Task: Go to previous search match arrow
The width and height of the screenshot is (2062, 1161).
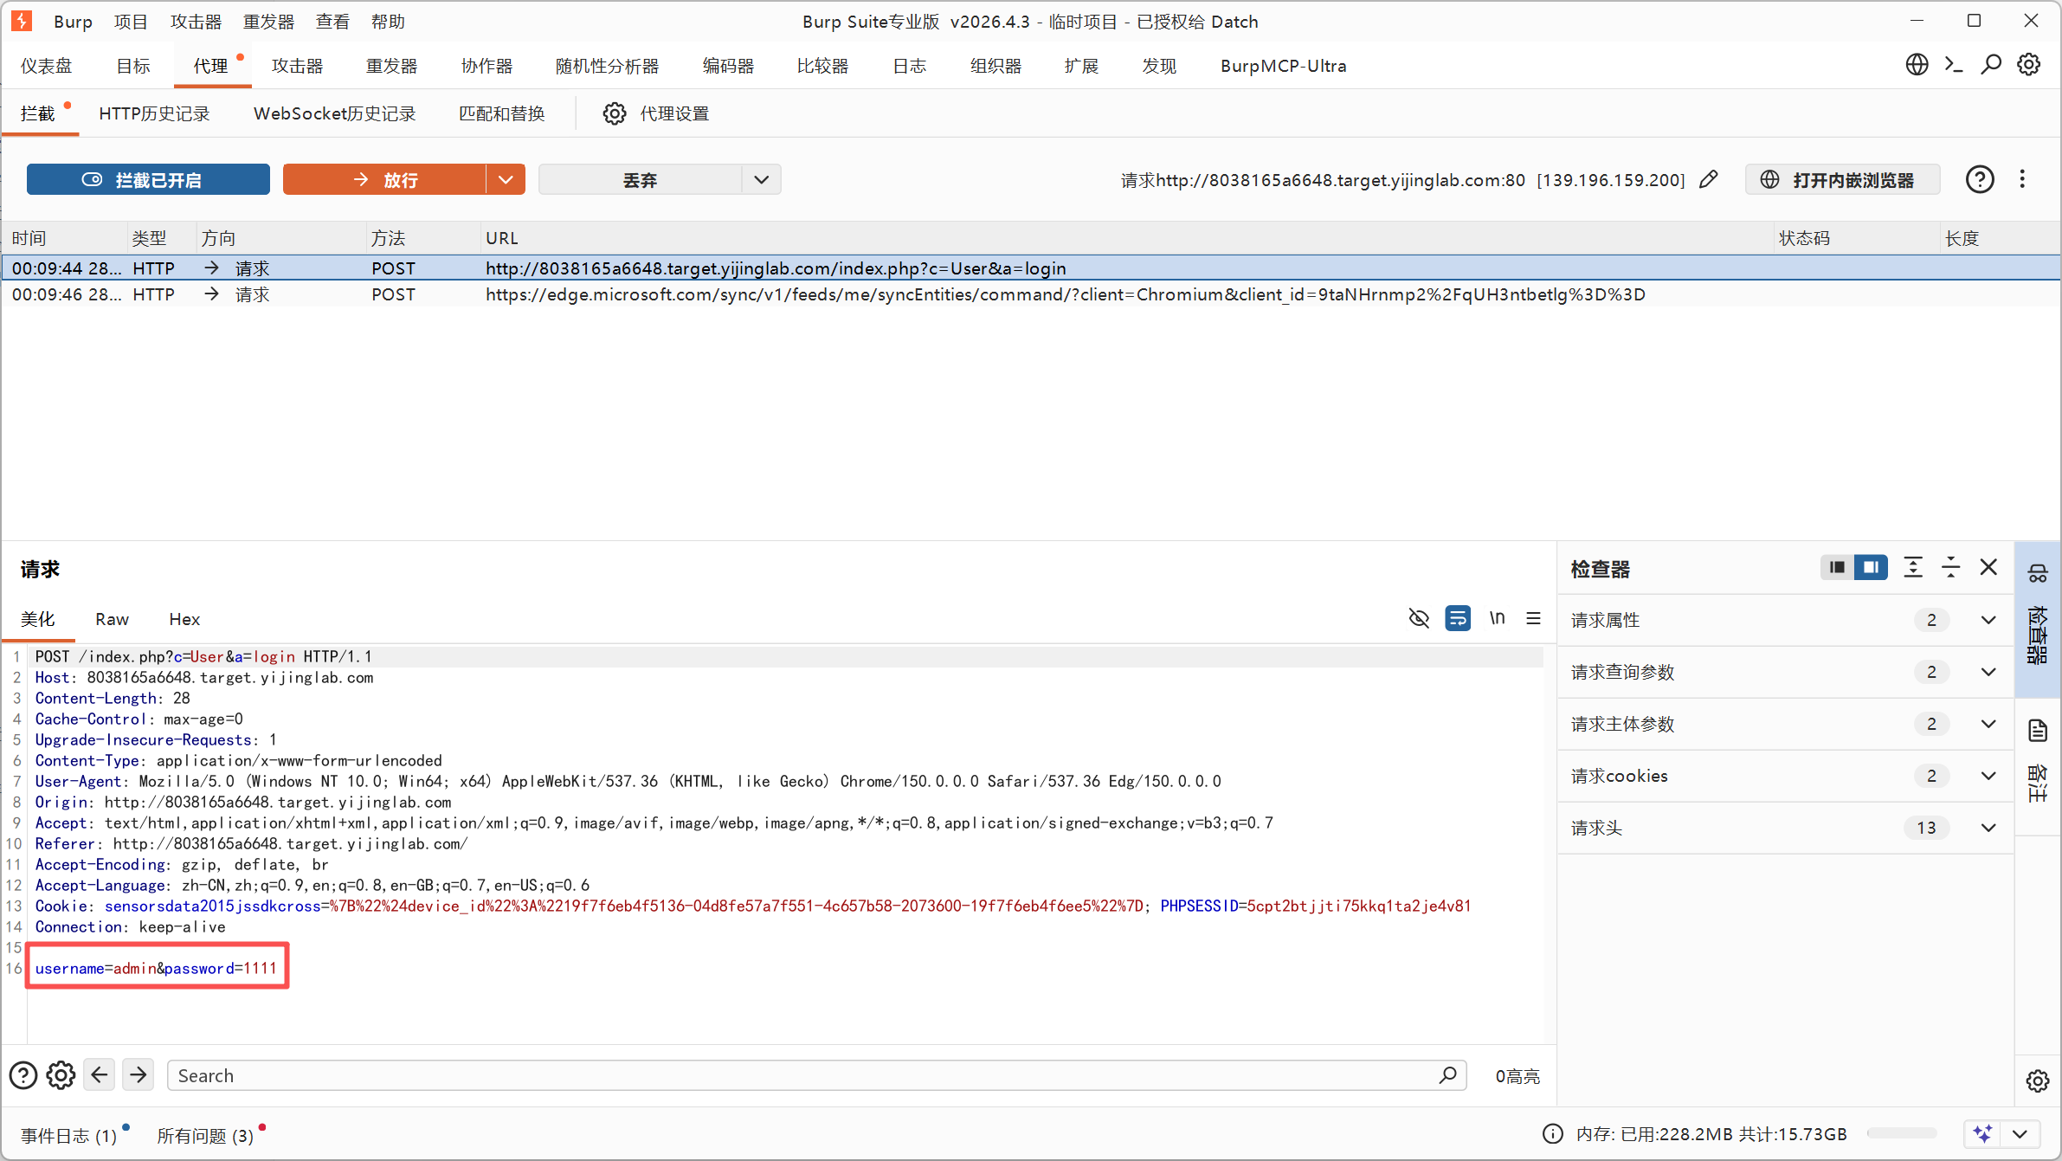Action: [x=100, y=1075]
